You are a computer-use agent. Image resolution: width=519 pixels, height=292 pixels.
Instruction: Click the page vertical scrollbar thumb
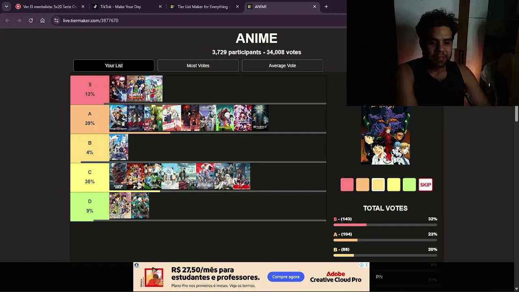coord(517,114)
